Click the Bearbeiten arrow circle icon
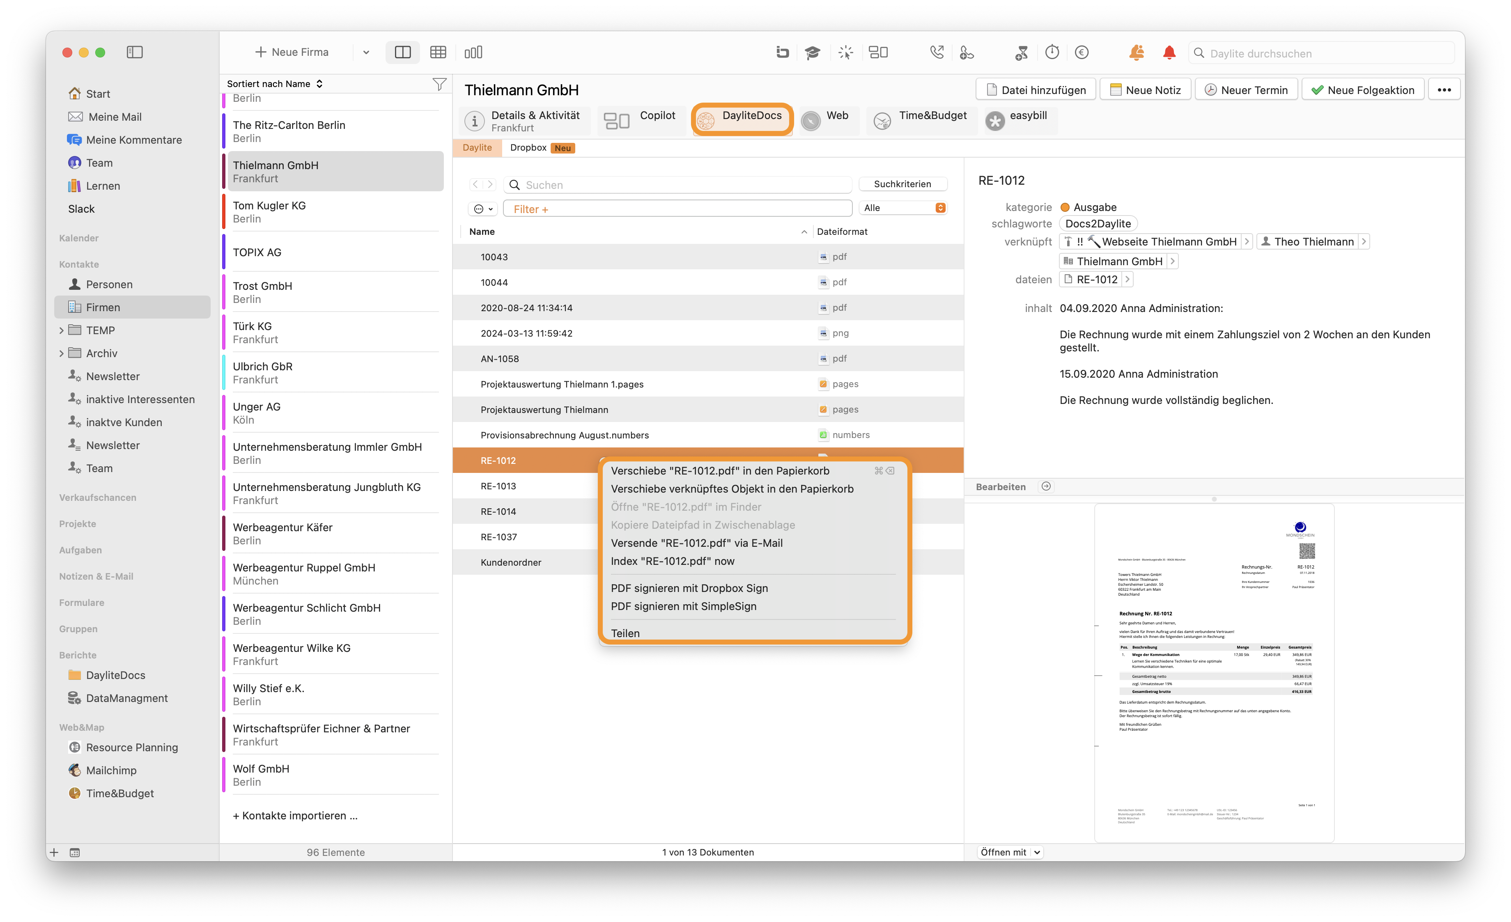The width and height of the screenshot is (1511, 922). point(1046,486)
